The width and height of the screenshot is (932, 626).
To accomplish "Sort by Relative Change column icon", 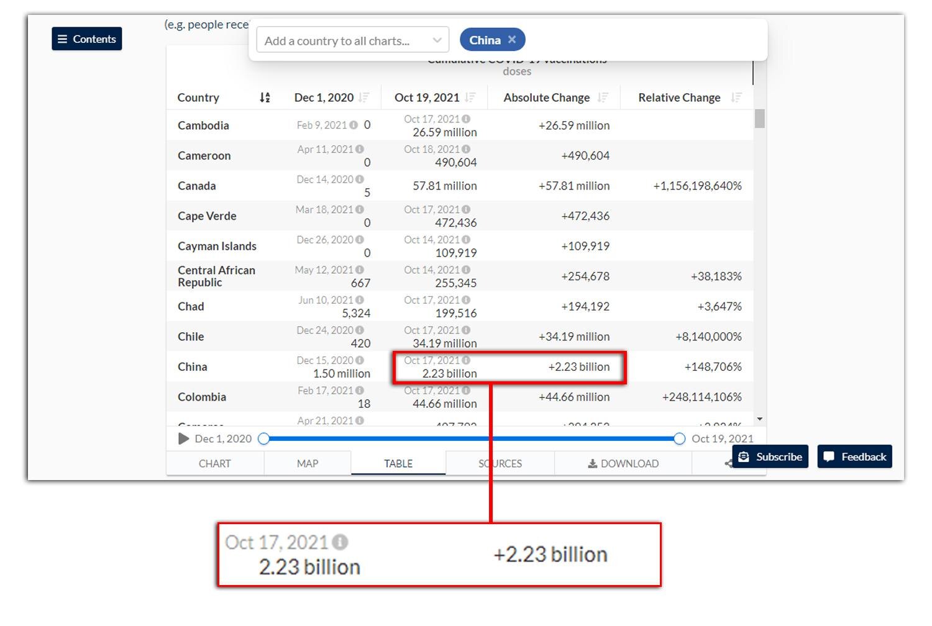I will click(x=736, y=98).
